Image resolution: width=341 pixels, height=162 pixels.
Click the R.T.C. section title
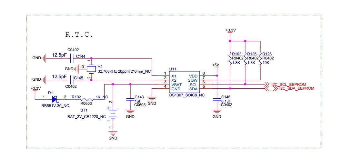(x=79, y=35)
